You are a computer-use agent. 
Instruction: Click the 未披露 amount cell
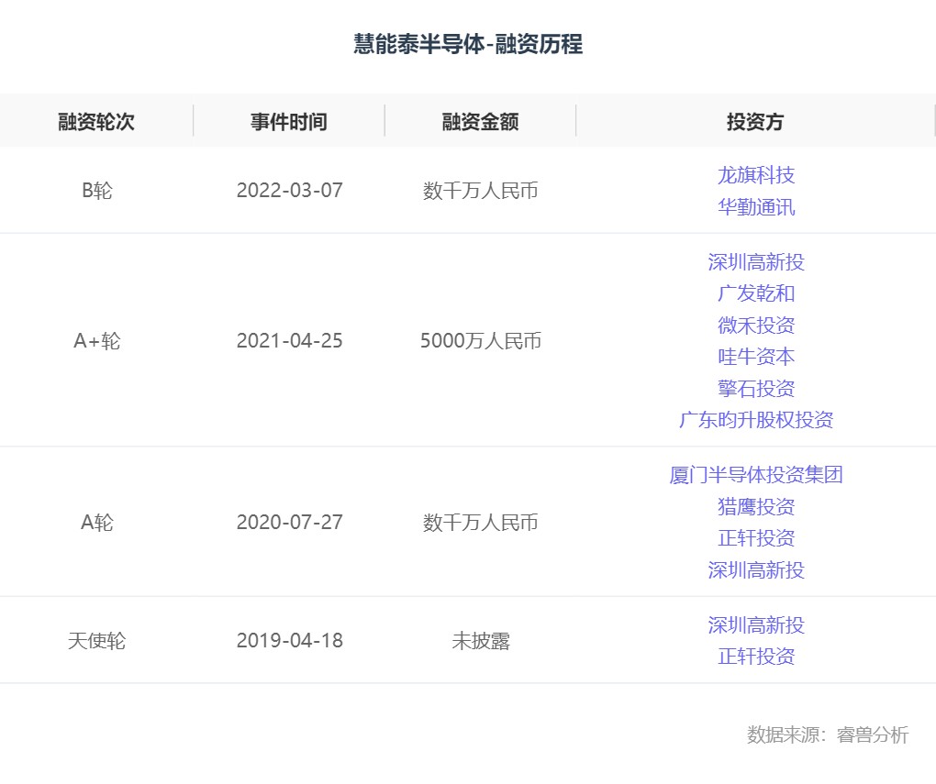tap(481, 641)
